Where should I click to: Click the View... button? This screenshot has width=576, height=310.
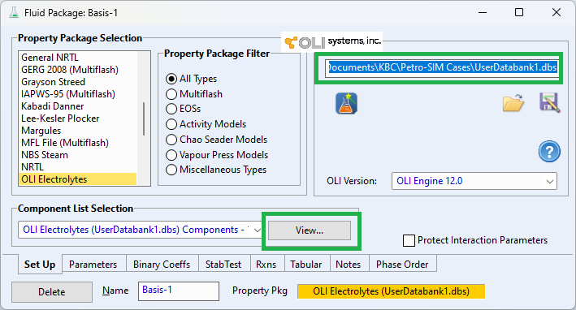[310, 230]
